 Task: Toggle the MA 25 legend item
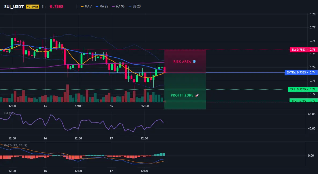(x=102, y=6)
